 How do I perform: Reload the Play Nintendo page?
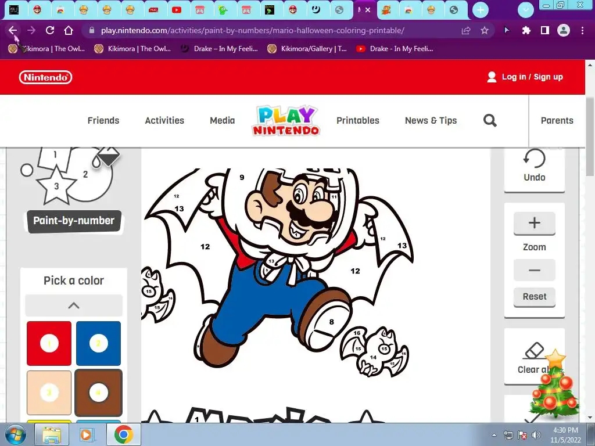pos(50,30)
